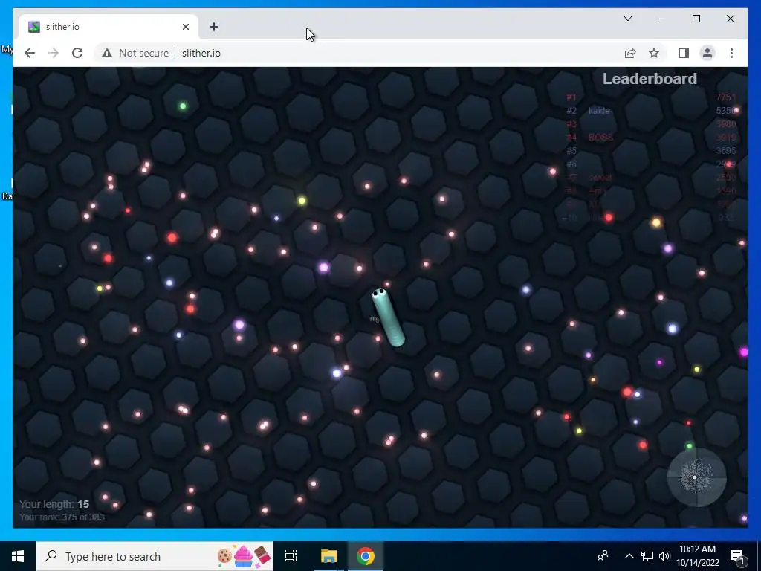Click the Leaderboard heading in the game
The image size is (761, 571).
pyautogui.click(x=650, y=79)
